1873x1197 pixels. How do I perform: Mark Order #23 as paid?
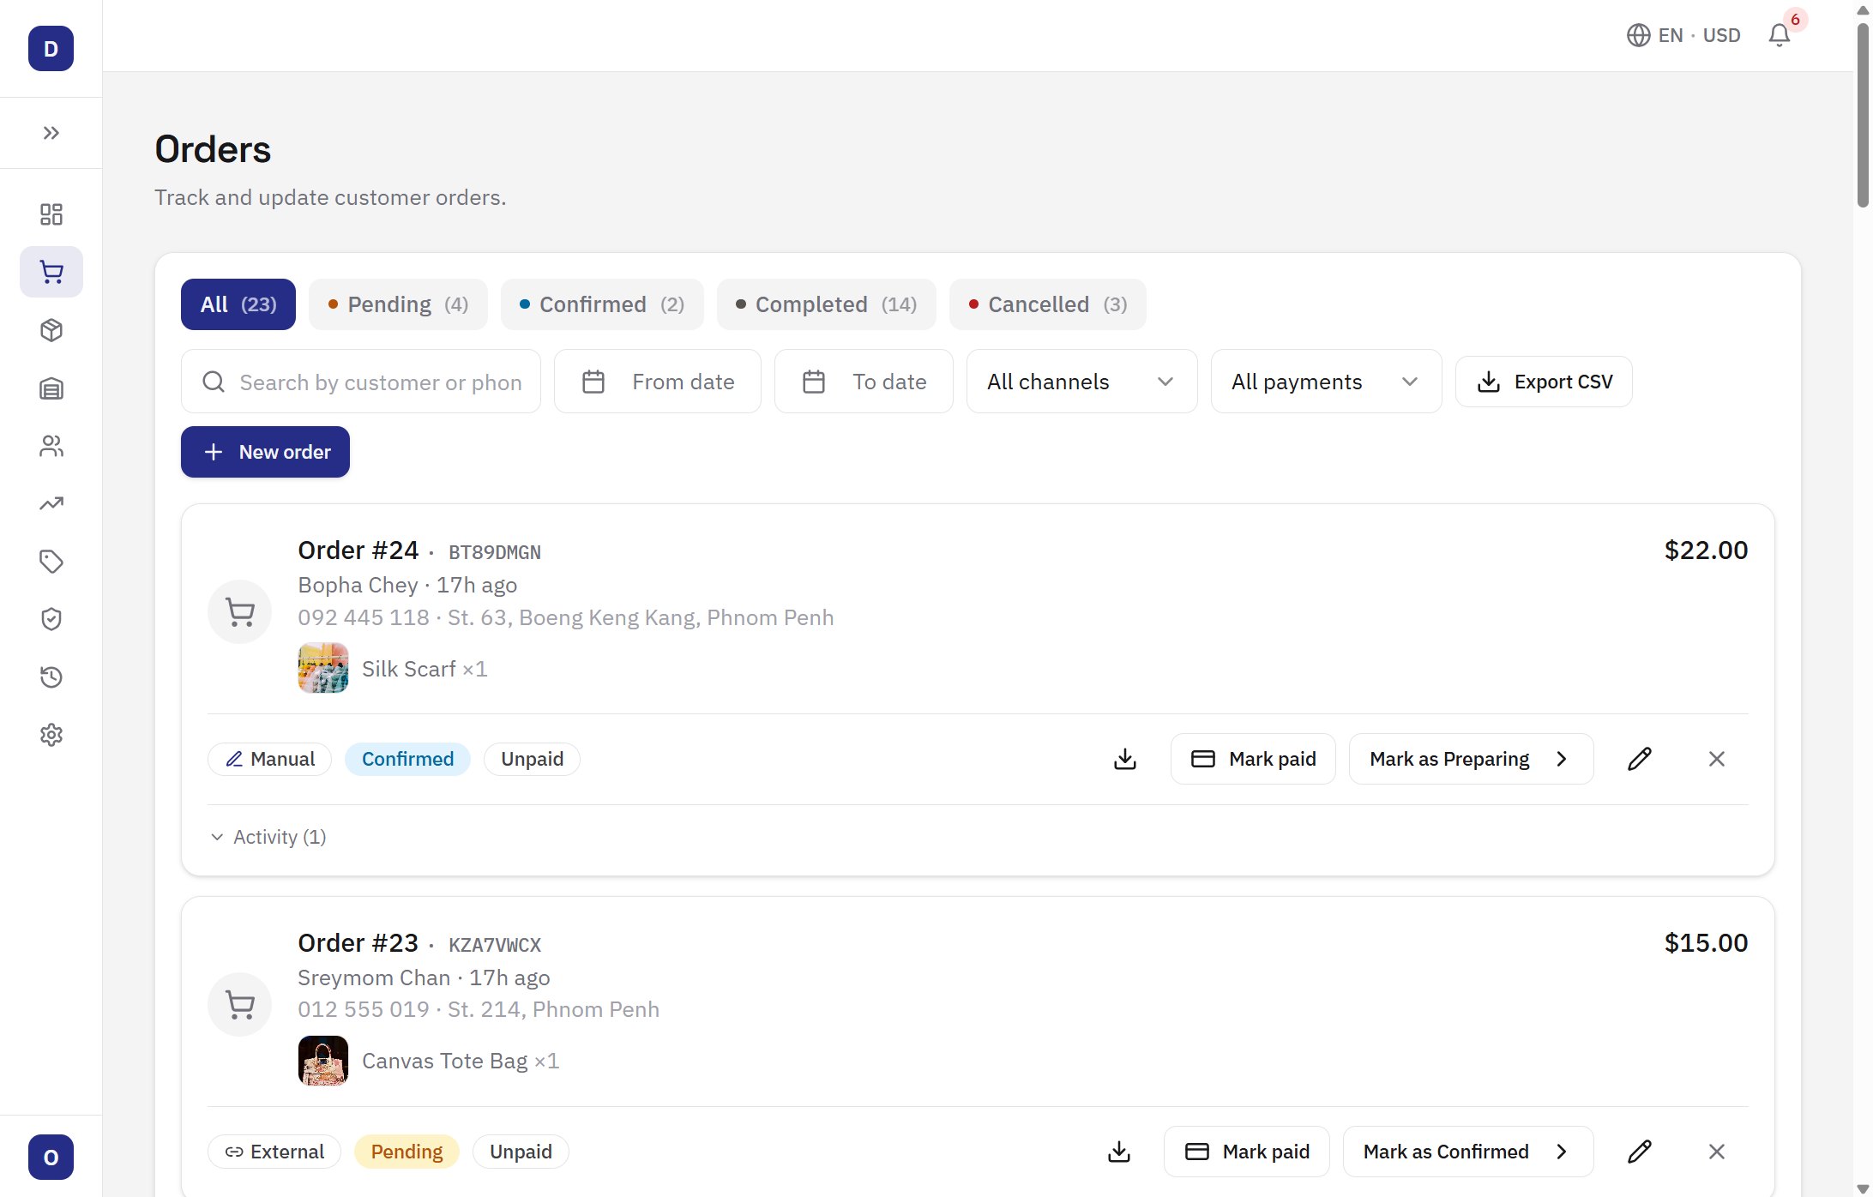(1247, 1152)
